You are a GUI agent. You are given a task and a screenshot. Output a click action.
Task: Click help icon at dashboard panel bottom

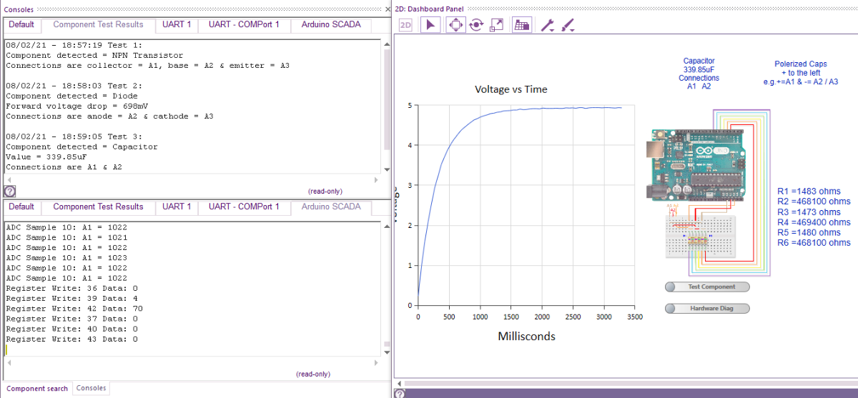coord(400,393)
